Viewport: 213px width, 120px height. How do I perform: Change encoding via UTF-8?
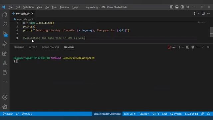pos(156,114)
